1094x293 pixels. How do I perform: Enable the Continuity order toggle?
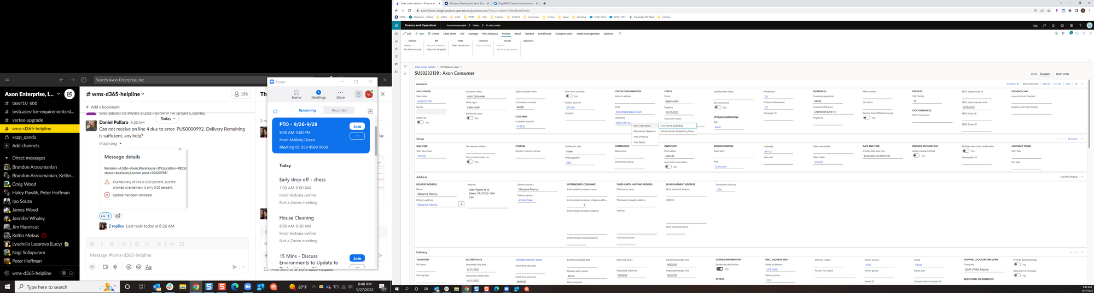[469, 118]
